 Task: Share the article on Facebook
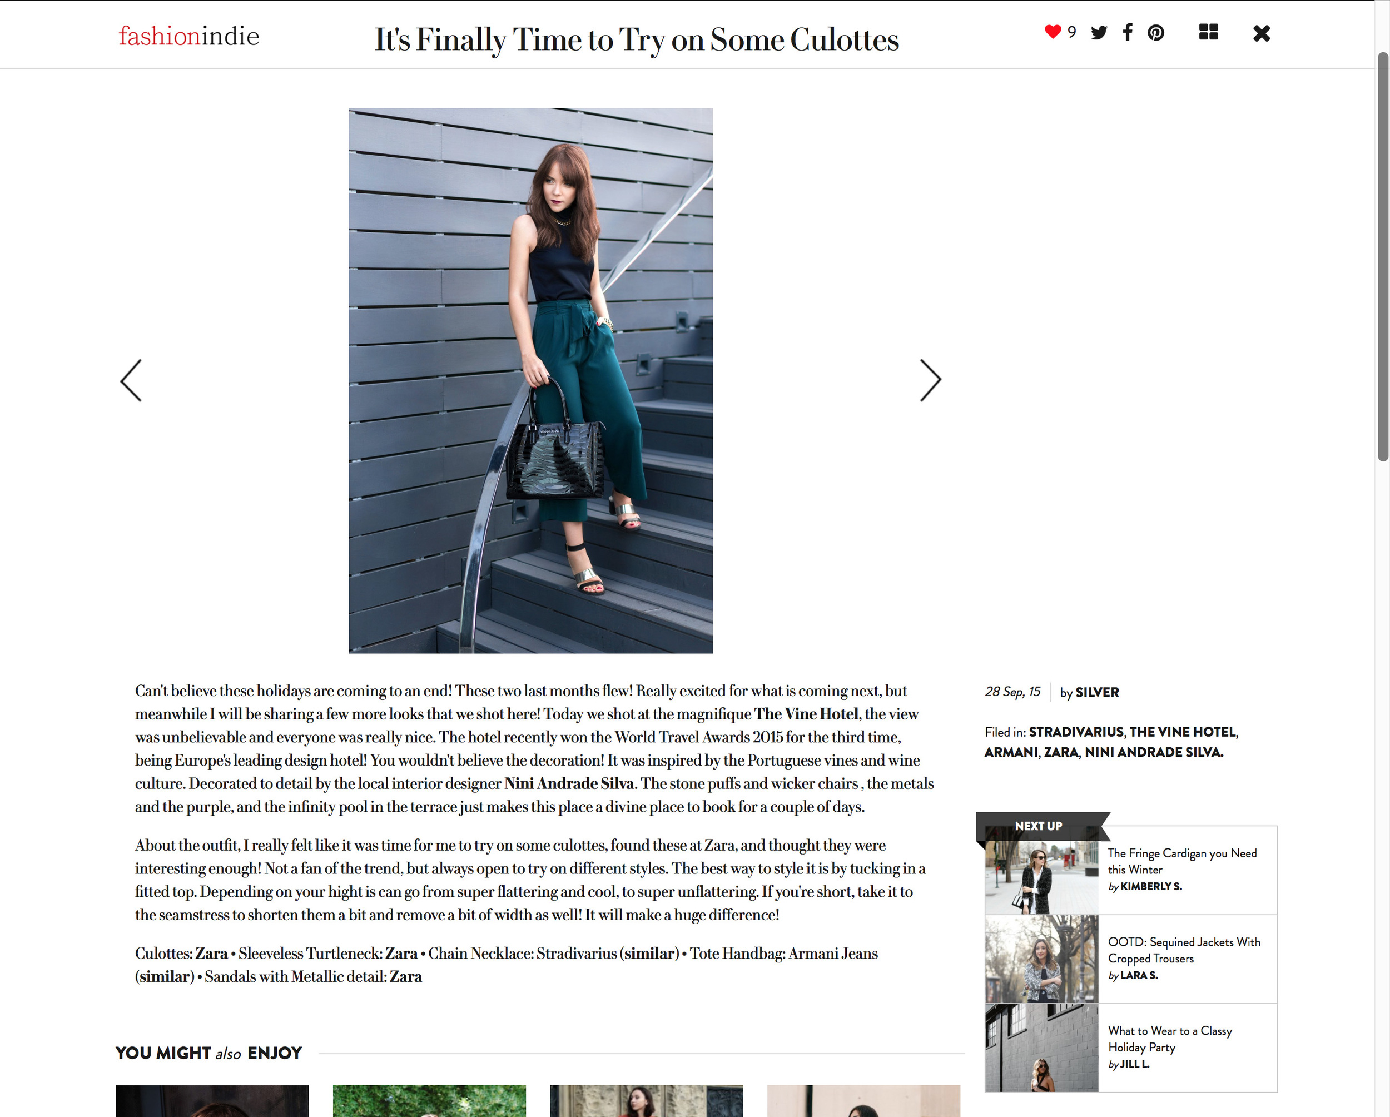click(x=1128, y=32)
